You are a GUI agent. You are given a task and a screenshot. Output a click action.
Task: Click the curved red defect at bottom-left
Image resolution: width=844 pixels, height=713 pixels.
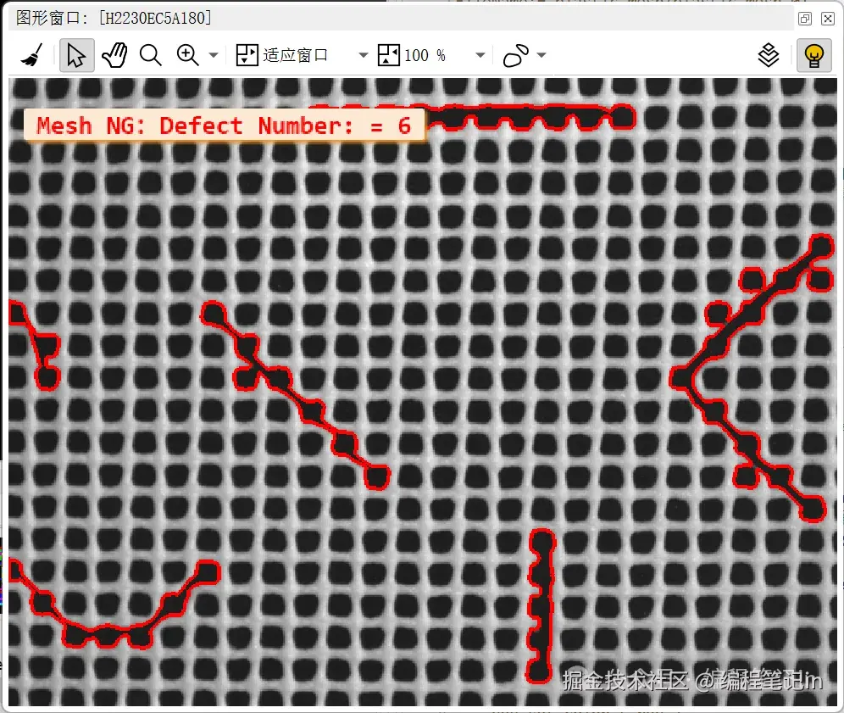(113, 606)
